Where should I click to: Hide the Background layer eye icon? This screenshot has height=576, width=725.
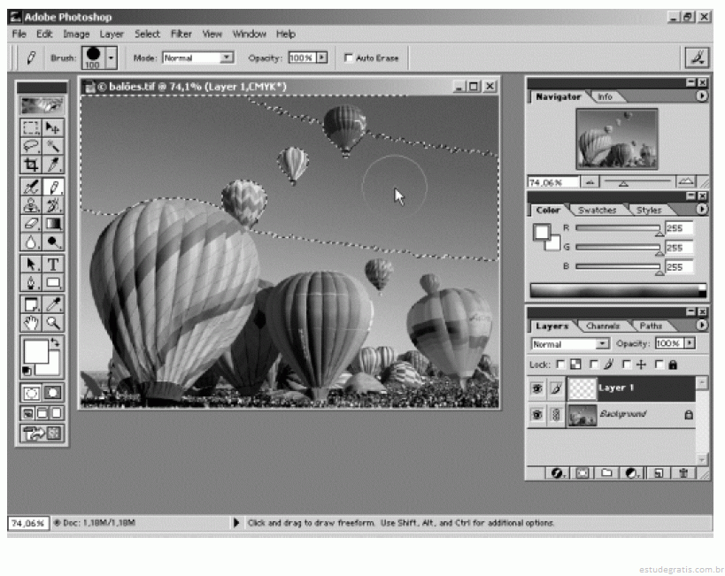pos(536,415)
